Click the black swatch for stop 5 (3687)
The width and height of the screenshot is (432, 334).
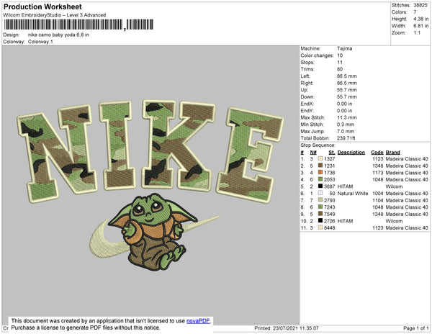pyautogui.click(x=320, y=186)
